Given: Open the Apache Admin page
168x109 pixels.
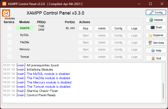Looking at the screenshot, I should 102,28.
